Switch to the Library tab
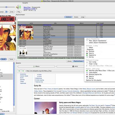This screenshot has height=115, width=115. (x=69, y=61)
